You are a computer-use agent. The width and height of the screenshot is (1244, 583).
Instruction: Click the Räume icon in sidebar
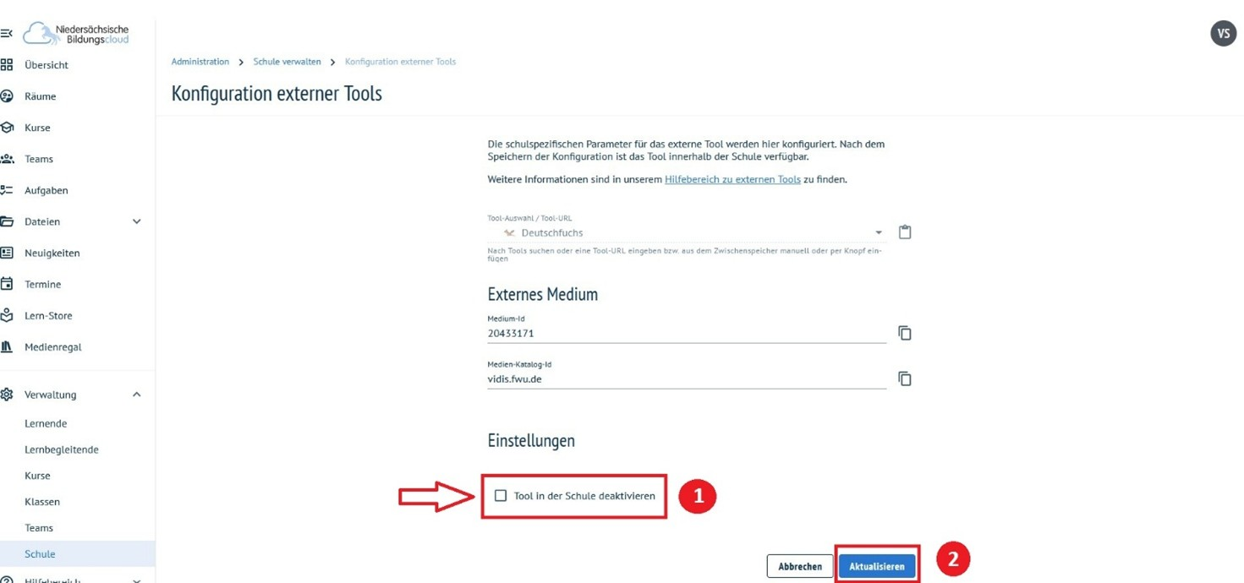coord(7,96)
